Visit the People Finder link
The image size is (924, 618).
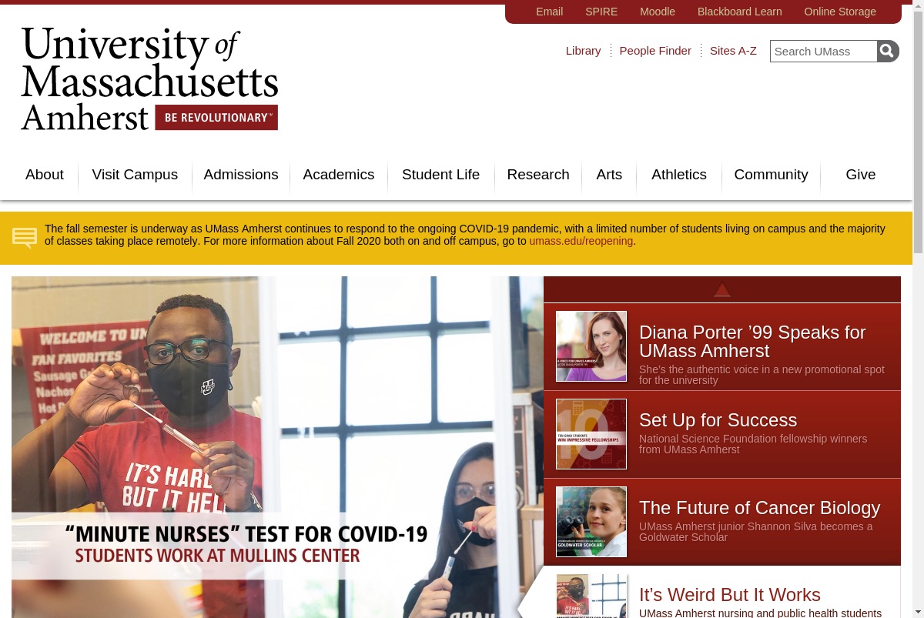[x=655, y=51]
